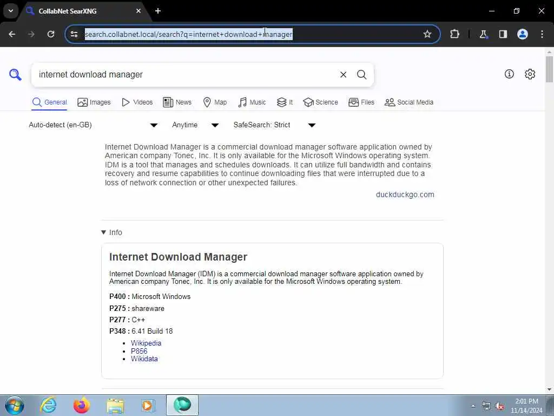Switch to Map category
554x416 pixels.
point(215,102)
